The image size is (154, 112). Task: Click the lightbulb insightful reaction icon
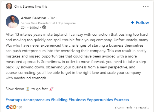pyautogui.click(x=15, y=107)
